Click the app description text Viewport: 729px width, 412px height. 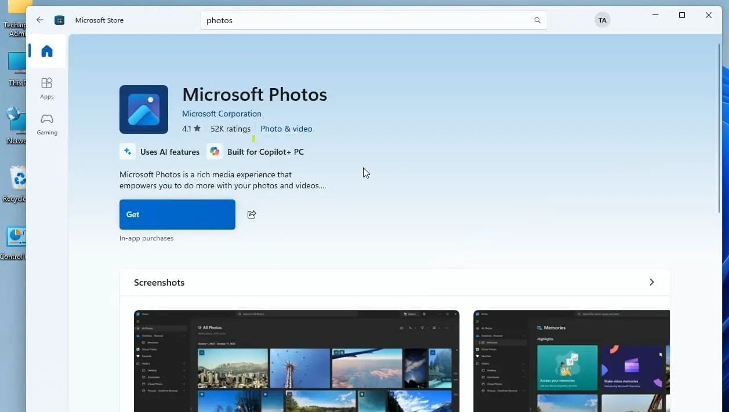pyautogui.click(x=223, y=180)
